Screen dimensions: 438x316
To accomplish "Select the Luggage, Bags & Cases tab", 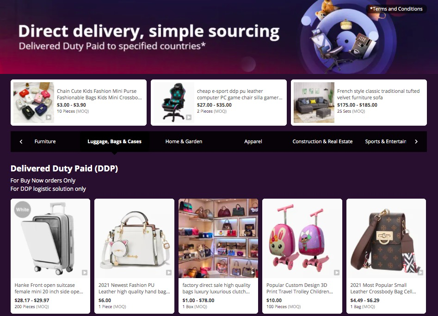I will [115, 141].
